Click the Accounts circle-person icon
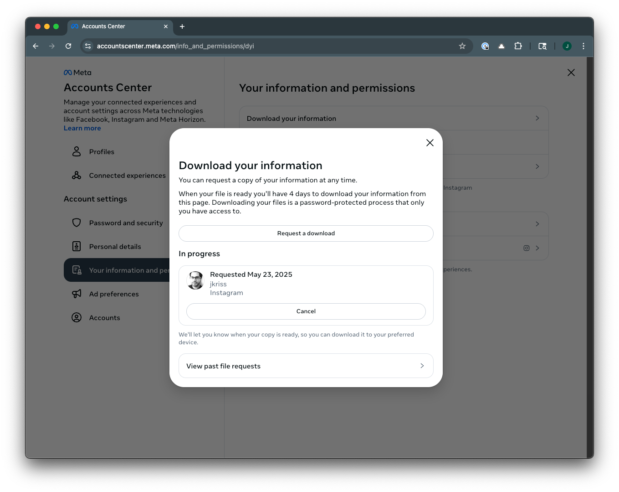Image resolution: width=619 pixels, height=492 pixels. click(x=77, y=317)
